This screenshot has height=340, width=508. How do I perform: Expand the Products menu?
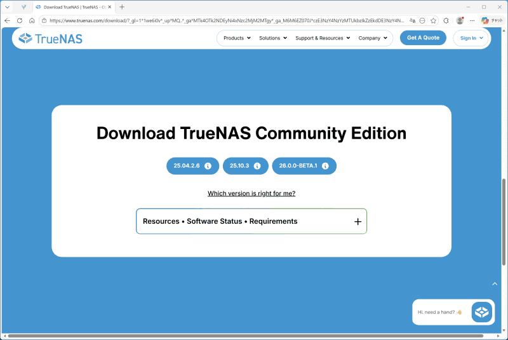(x=237, y=38)
